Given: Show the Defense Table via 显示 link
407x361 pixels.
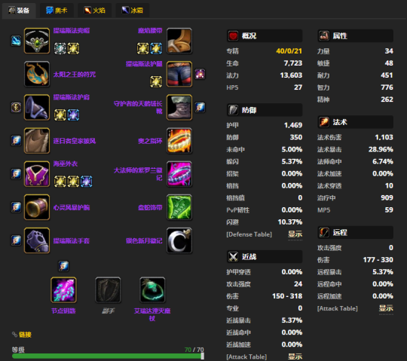Looking at the screenshot, I should (295, 234).
